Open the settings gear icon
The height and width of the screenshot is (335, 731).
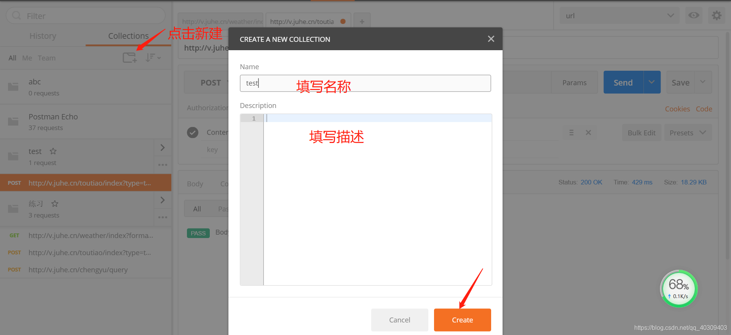coord(717,16)
